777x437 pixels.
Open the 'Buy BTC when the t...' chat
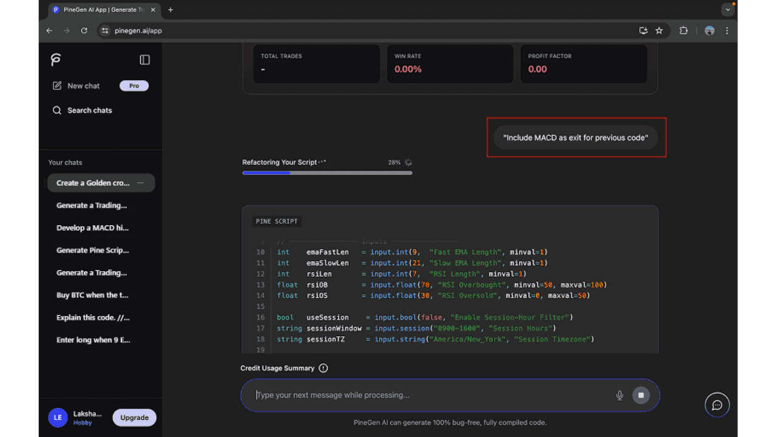tap(92, 295)
